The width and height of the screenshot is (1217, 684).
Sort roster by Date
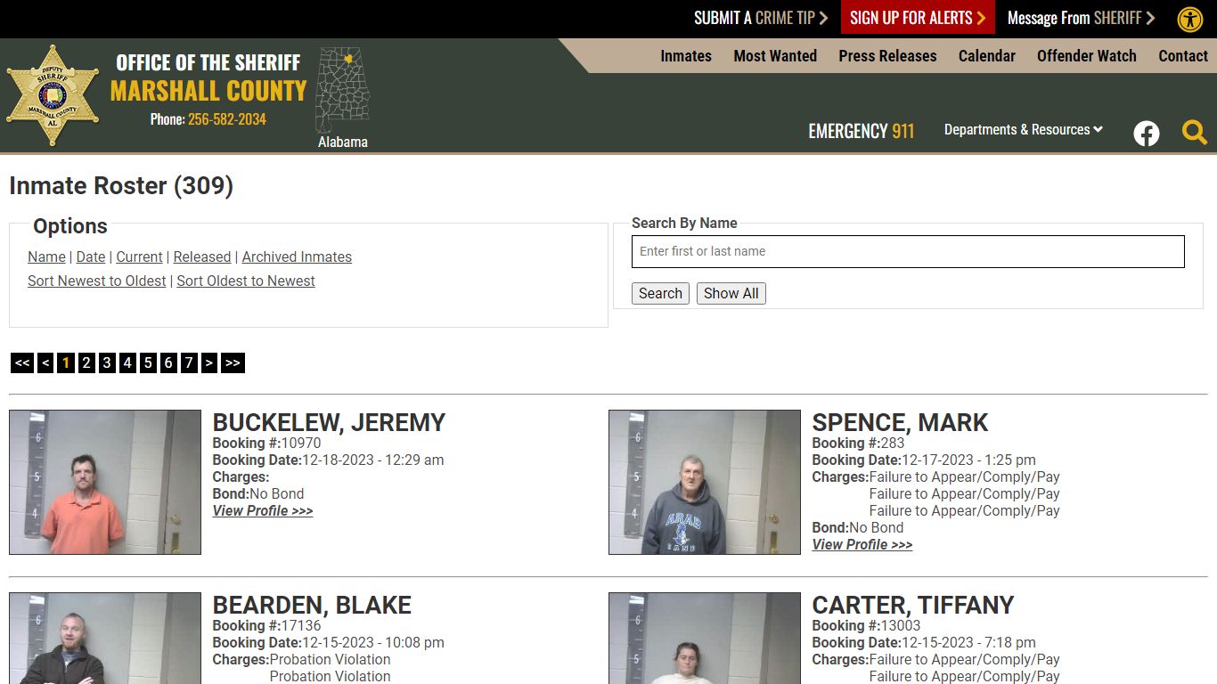[x=91, y=256]
